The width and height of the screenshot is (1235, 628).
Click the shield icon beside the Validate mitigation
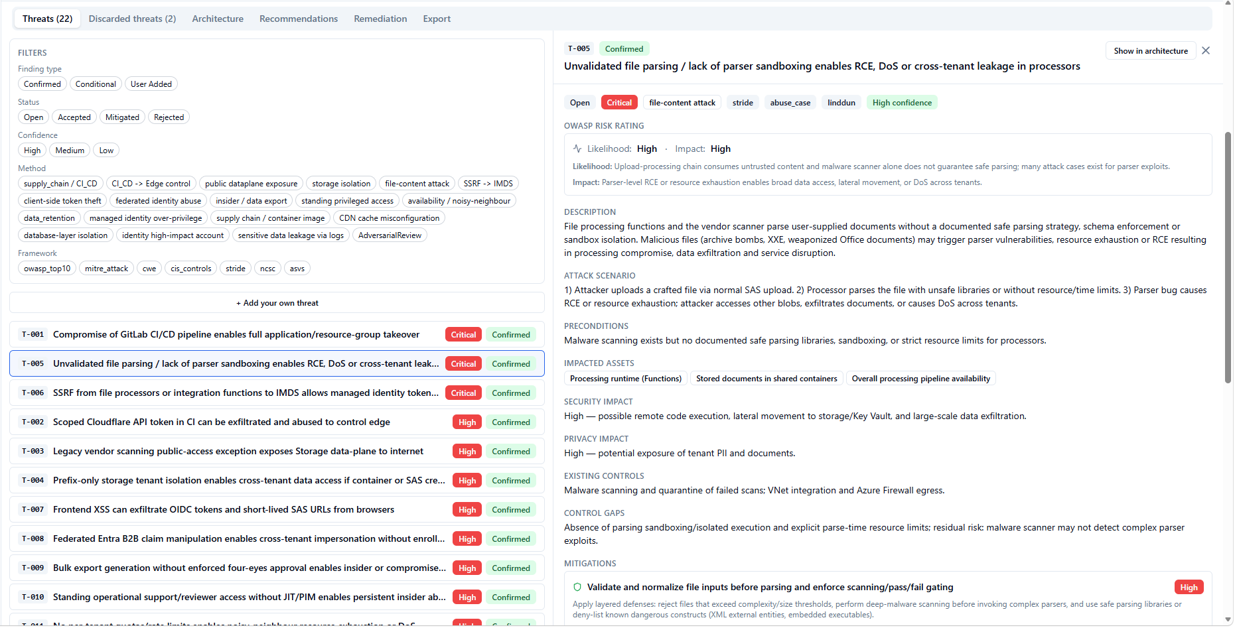(577, 588)
